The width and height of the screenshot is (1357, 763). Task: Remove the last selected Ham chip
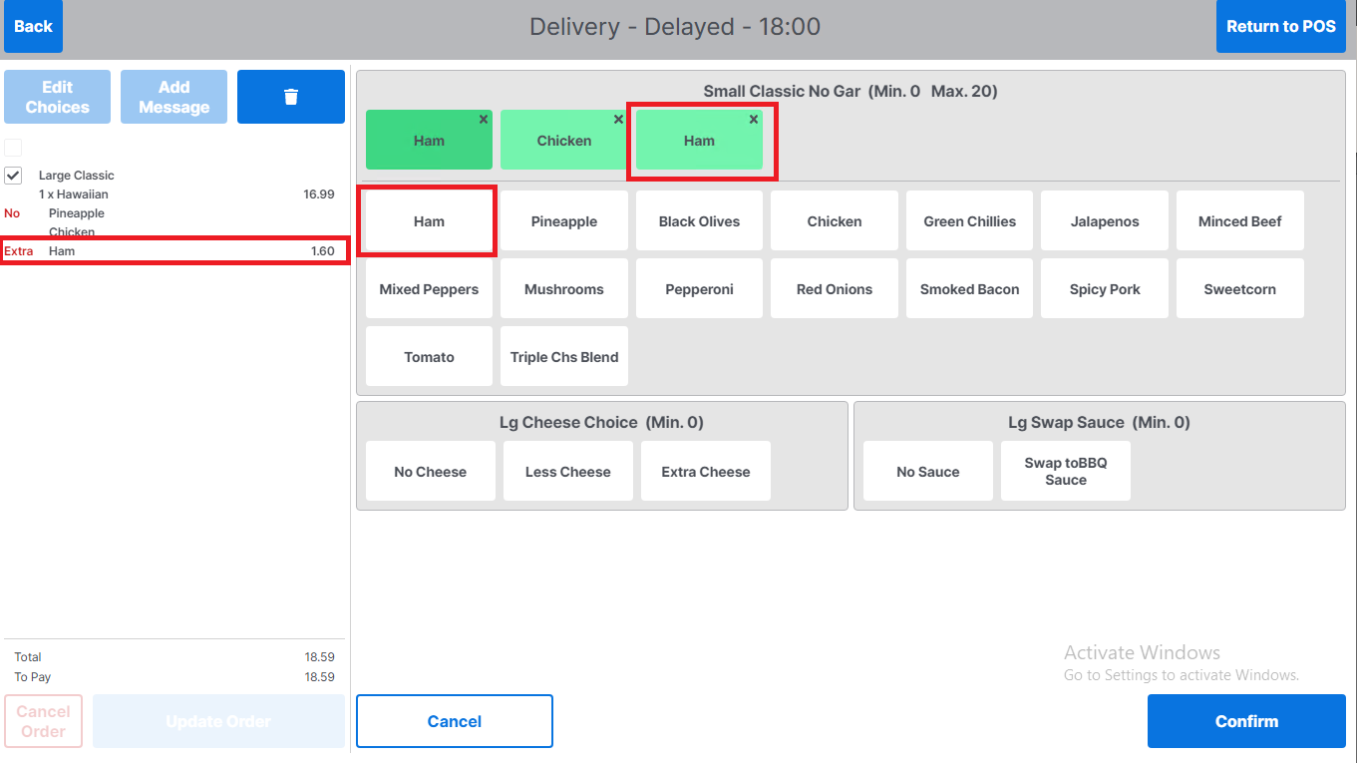pos(754,120)
